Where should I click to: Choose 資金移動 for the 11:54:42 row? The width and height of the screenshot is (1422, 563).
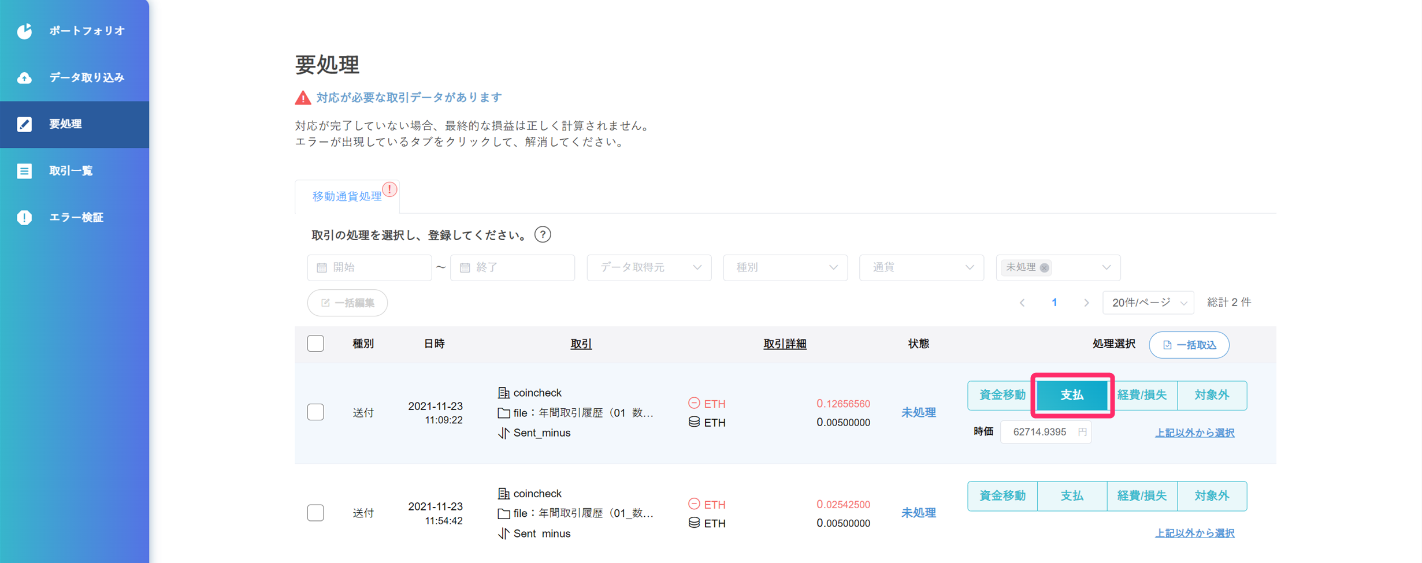[1003, 496]
